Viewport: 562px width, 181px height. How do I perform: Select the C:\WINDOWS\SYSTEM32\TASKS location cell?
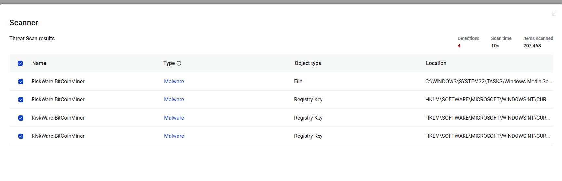pos(488,82)
